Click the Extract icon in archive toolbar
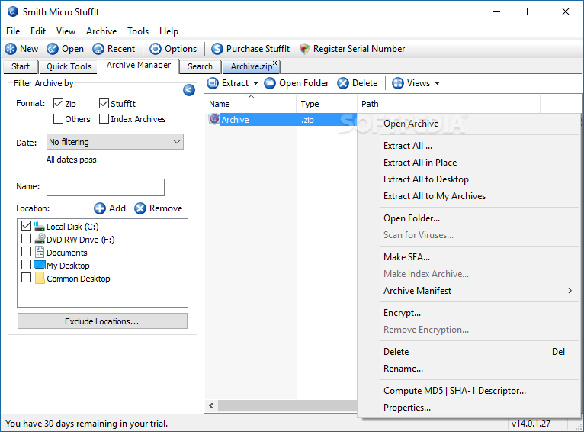Viewport: 584px width, 432px height. (213, 83)
